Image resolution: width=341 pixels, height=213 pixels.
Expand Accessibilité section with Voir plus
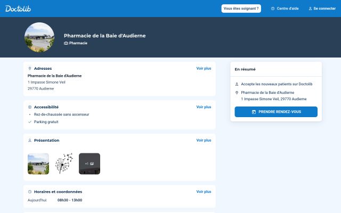coord(204,107)
